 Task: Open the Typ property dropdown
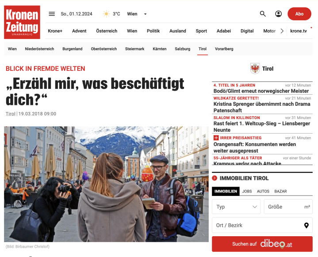[236, 207]
